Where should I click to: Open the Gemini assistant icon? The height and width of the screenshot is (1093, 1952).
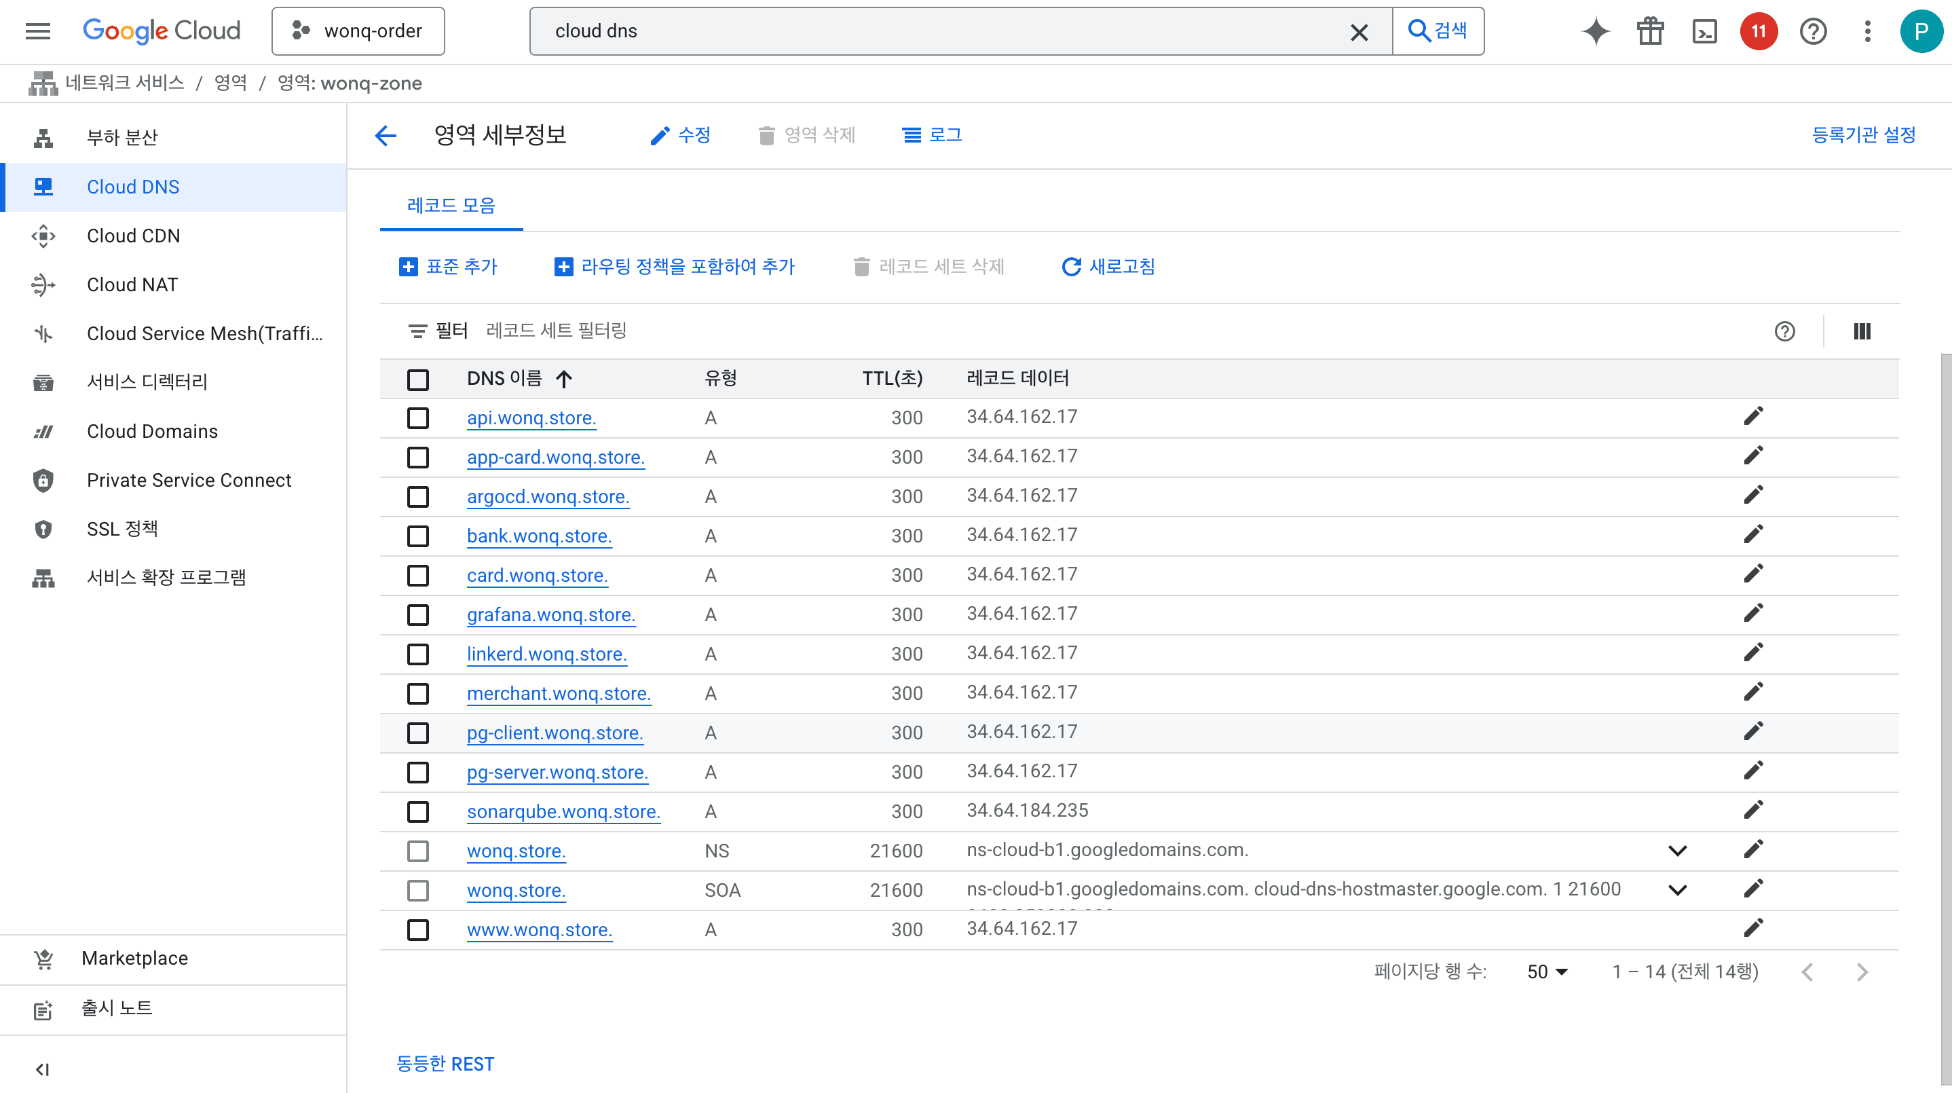[x=1595, y=31]
